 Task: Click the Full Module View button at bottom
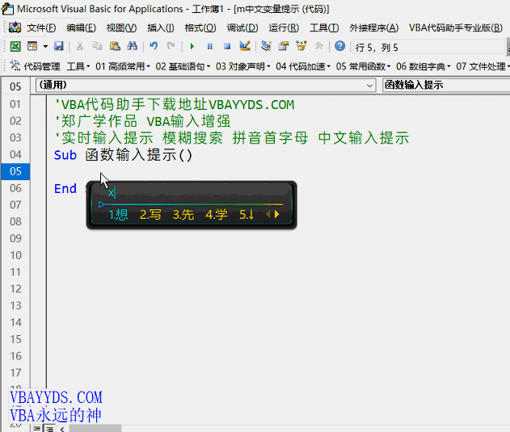(x=50, y=429)
